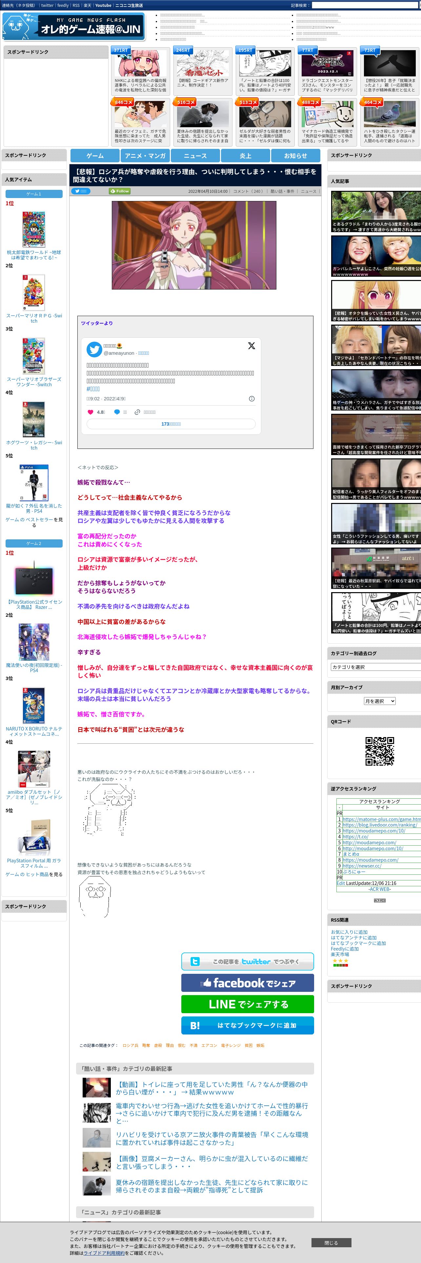Click the 73RT article with knife image
The height and width of the screenshot is (1263, 421).
390,71
